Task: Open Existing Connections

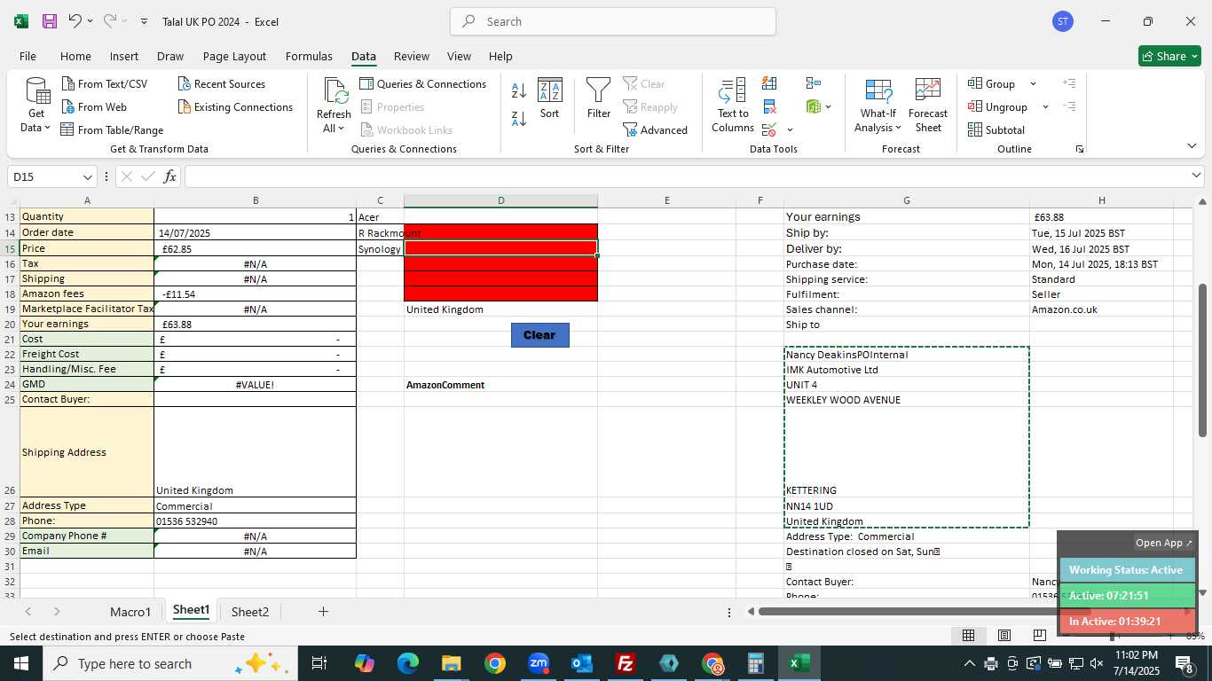Action: [235, 107]
